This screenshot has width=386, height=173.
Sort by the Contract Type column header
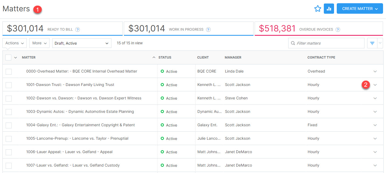tap(321, 57)
